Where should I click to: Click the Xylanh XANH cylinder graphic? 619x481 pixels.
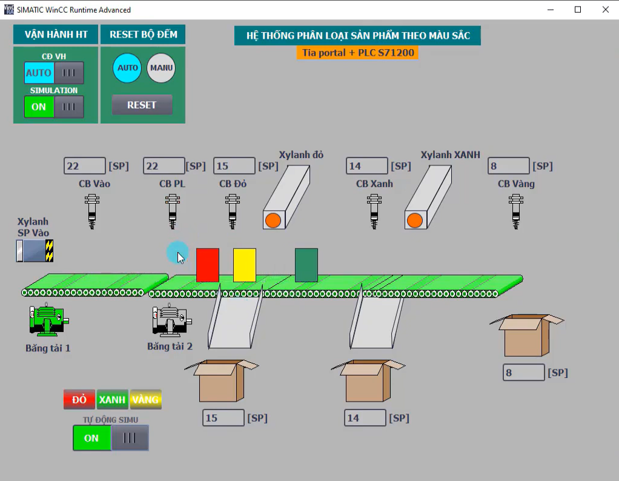[428, 197]
